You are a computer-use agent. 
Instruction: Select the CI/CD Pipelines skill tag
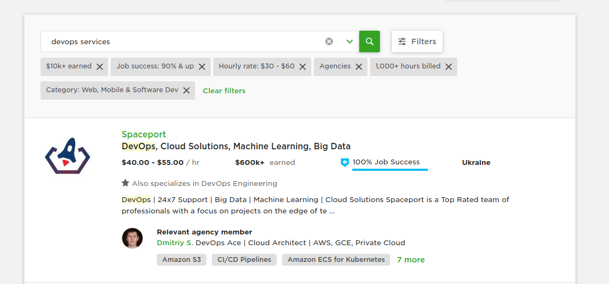pyautogui.click(x=244, y=260)
